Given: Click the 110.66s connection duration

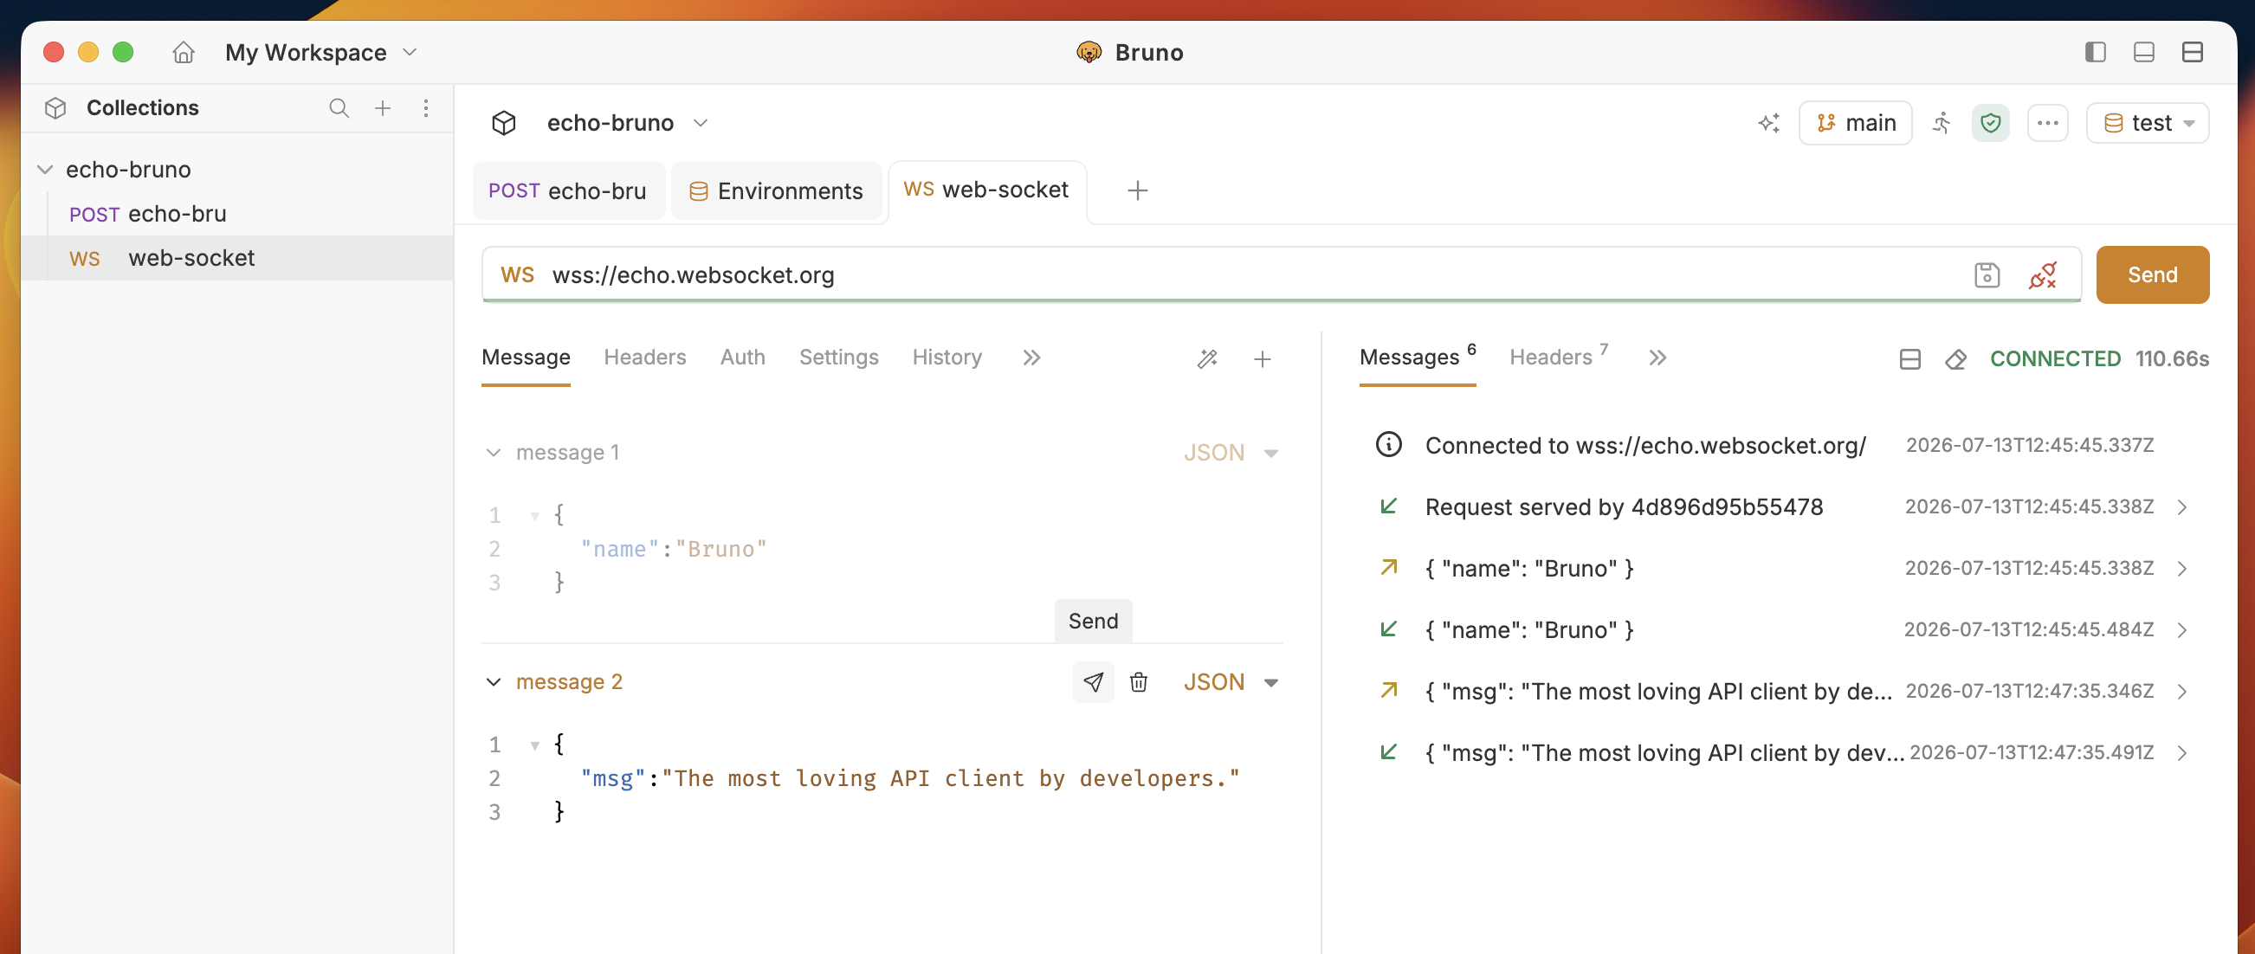Looking at the screenshot, I should (x=2171, y=359).
